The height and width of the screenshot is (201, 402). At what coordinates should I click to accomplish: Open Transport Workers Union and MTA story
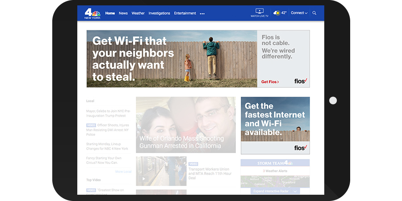210,173
